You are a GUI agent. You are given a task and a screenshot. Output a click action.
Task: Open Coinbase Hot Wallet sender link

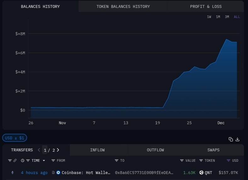tap(86, 172)
